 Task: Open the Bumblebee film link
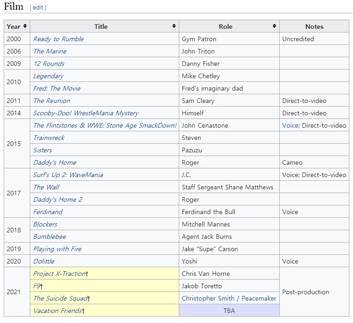click(50, 237)
